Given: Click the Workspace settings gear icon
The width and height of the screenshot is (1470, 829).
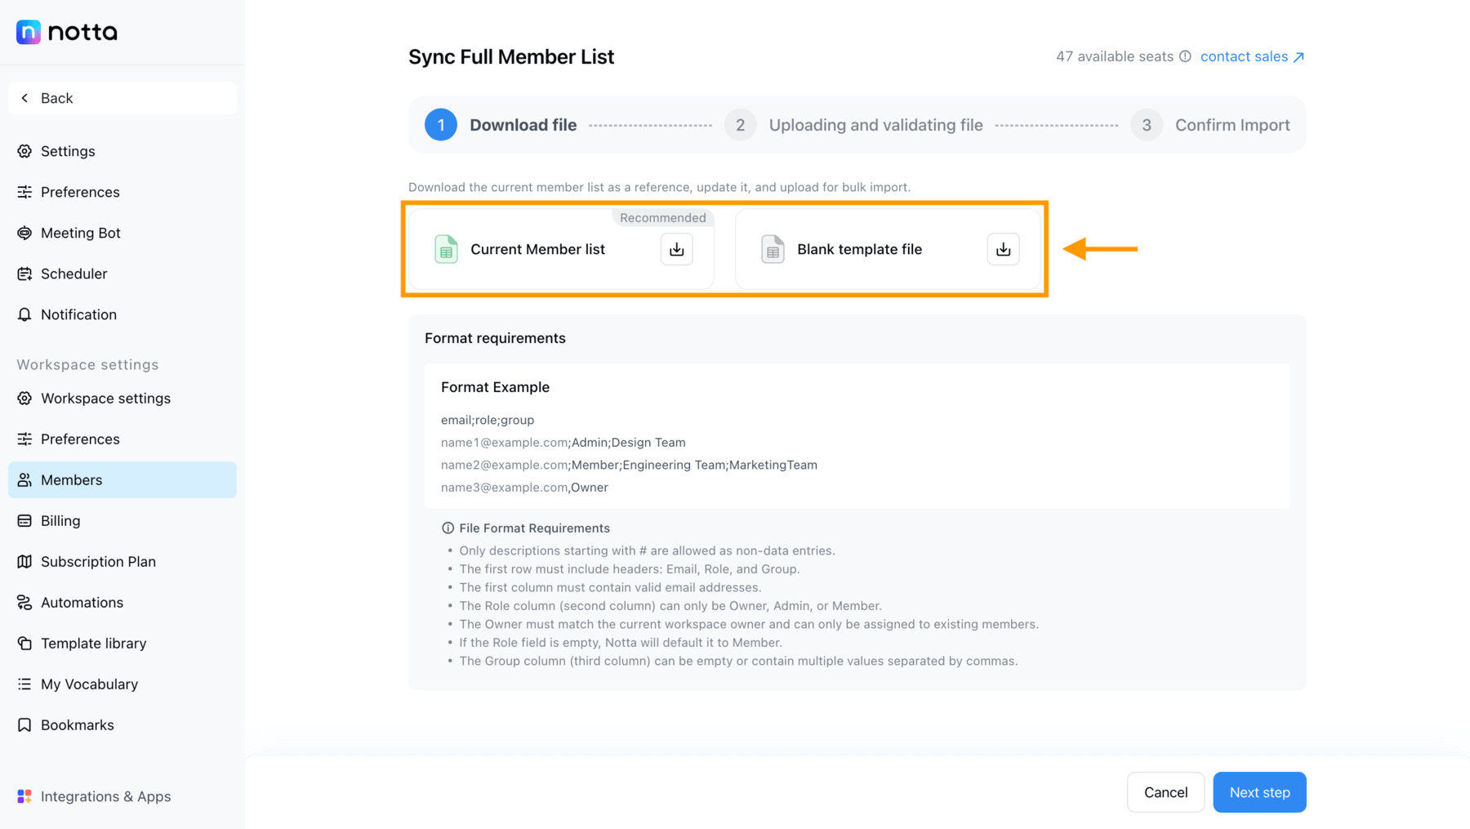Looking at the screenshot, I should coord(24,399).
